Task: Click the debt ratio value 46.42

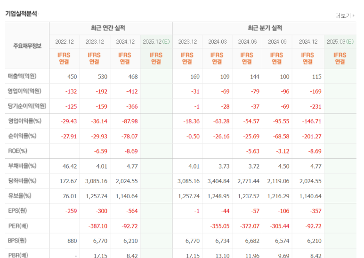Action: click(70, 166)
